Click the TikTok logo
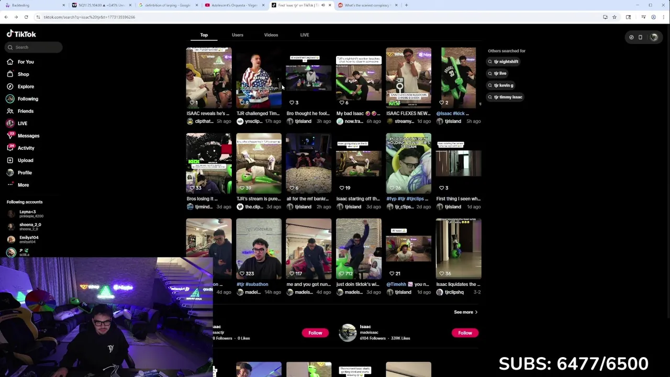 point(21,34)
